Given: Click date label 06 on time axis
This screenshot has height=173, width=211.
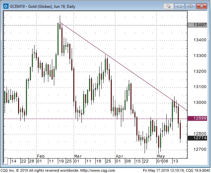Looking at the screenshot, I should click(x=166, y=161).
